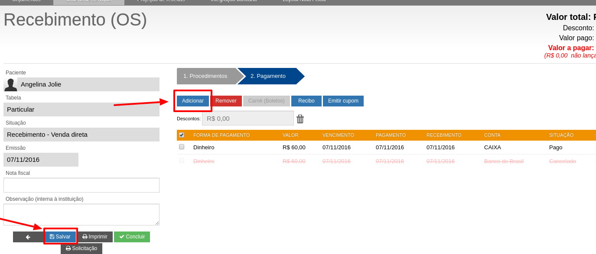Click Emitir cupom
The image size is (596, 254).
(x=343, y=101)
